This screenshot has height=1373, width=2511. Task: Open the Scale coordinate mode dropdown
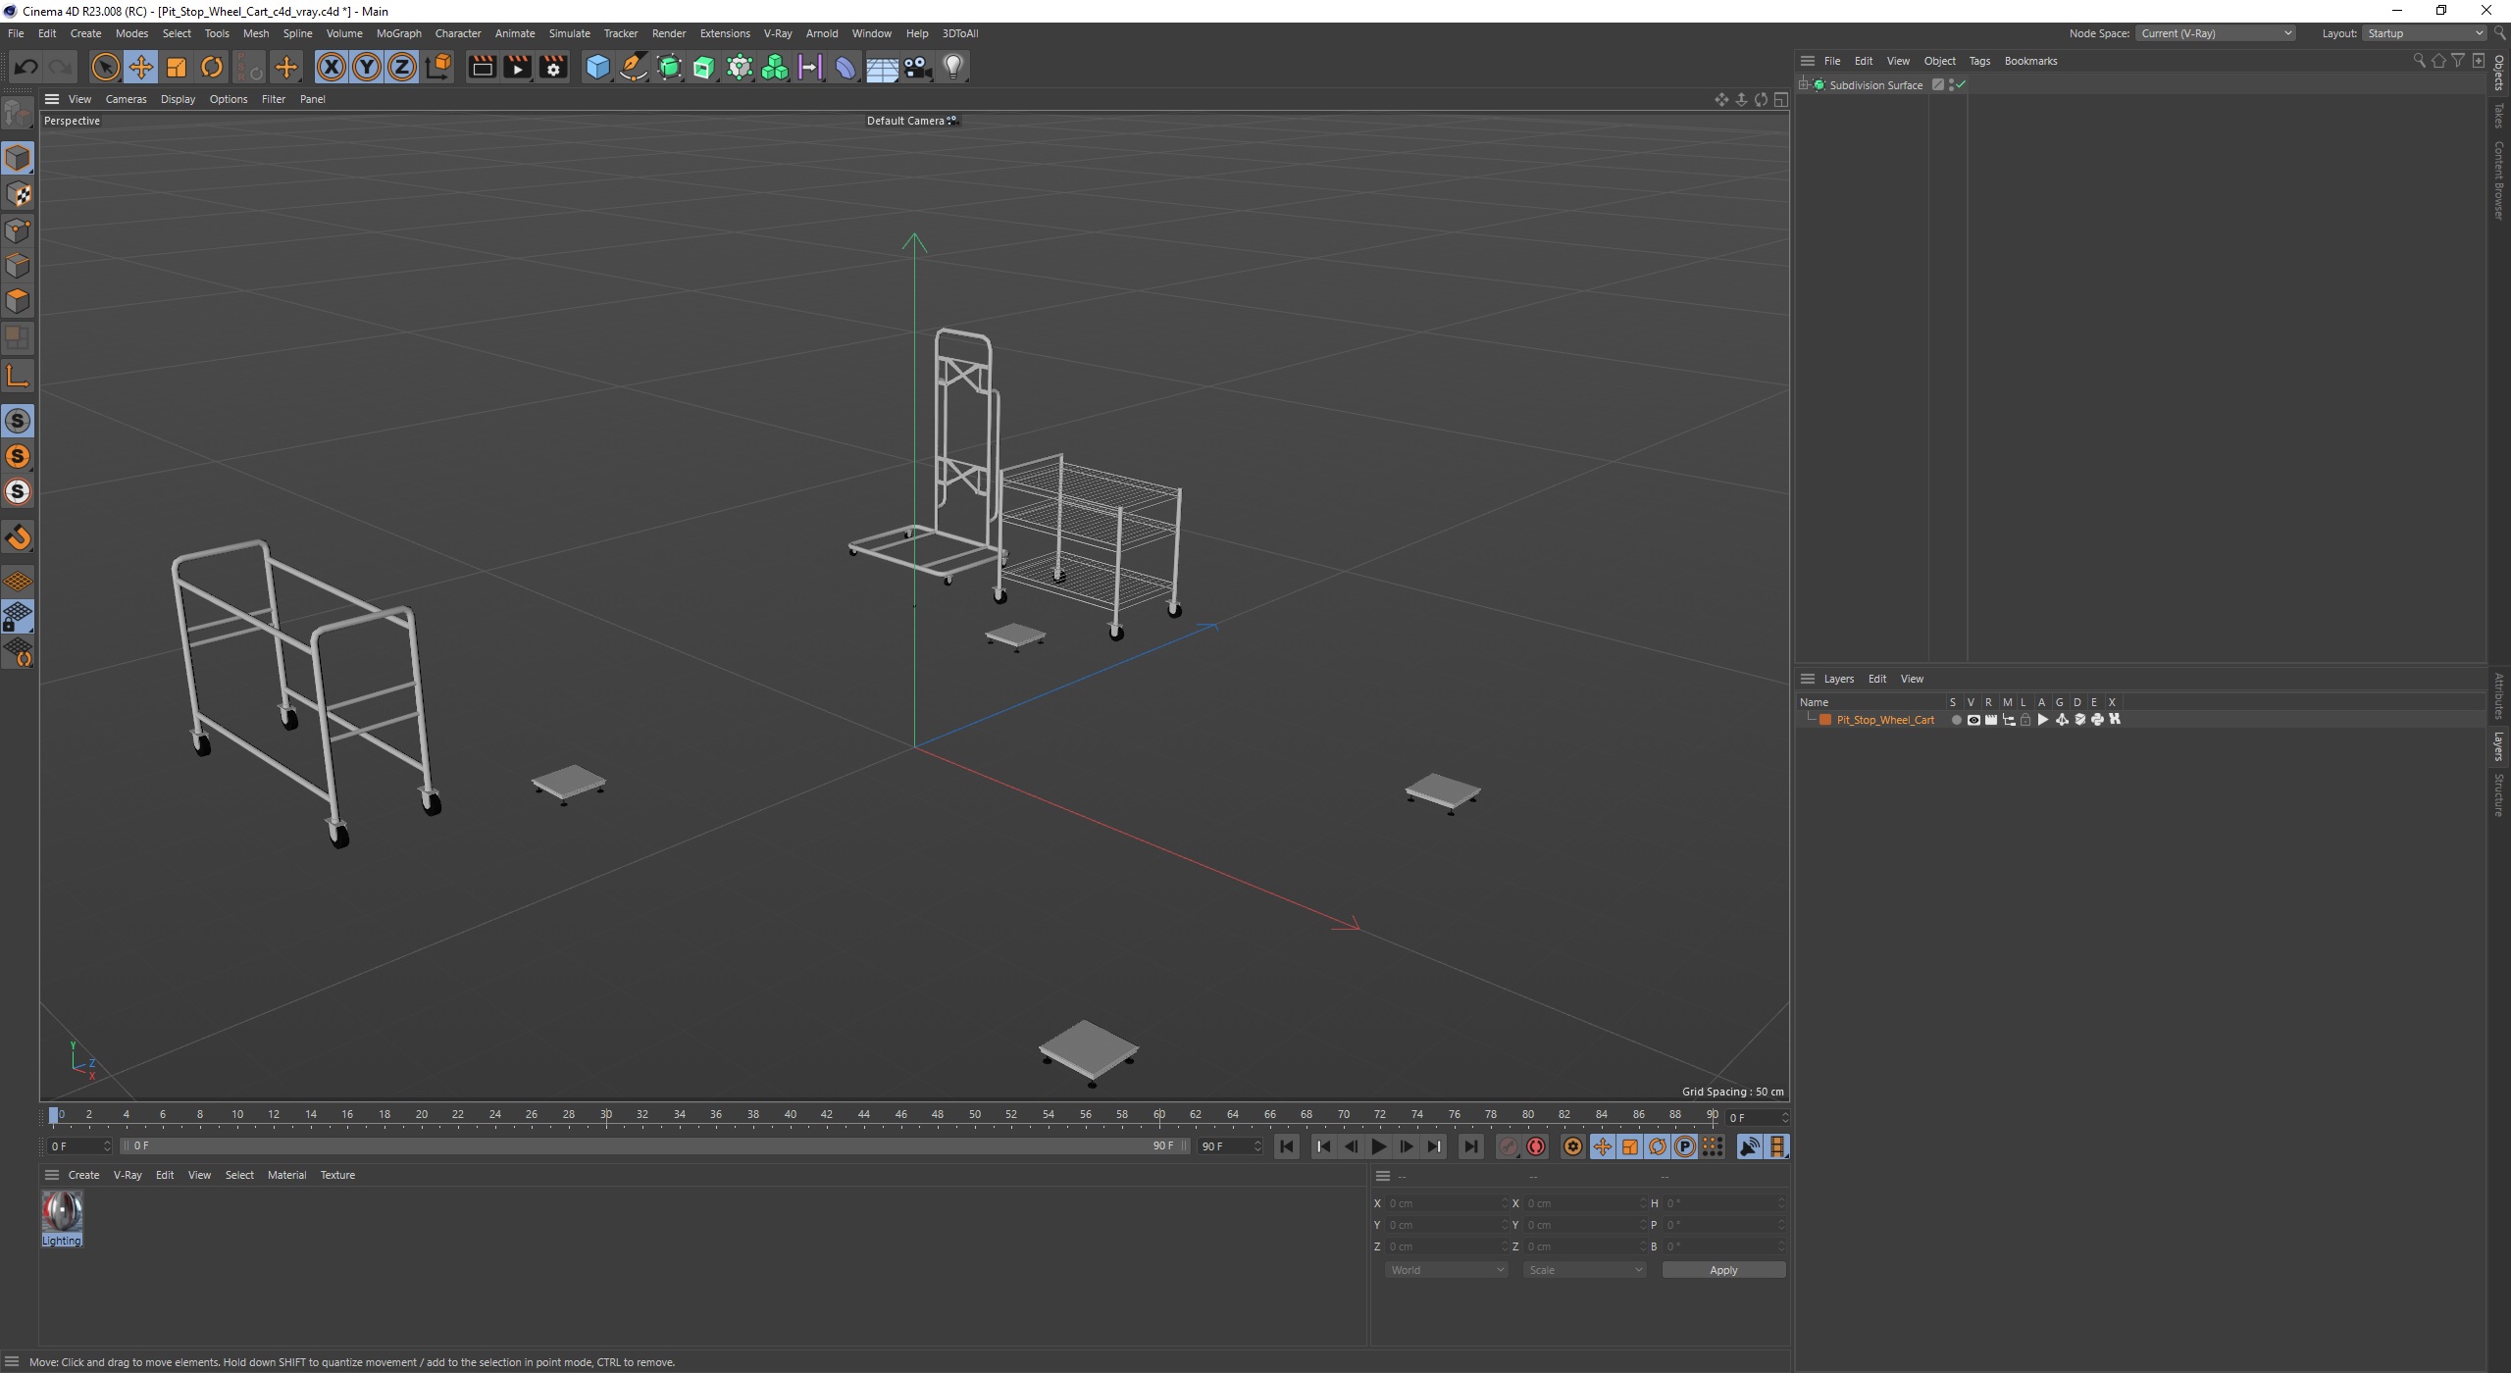(x=1584, y=1270)
